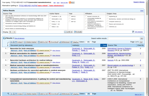The width and height of the screenshot is (149, 96).
Task: Click the vertical scrollbar down arrow
Action: (147, 95)
